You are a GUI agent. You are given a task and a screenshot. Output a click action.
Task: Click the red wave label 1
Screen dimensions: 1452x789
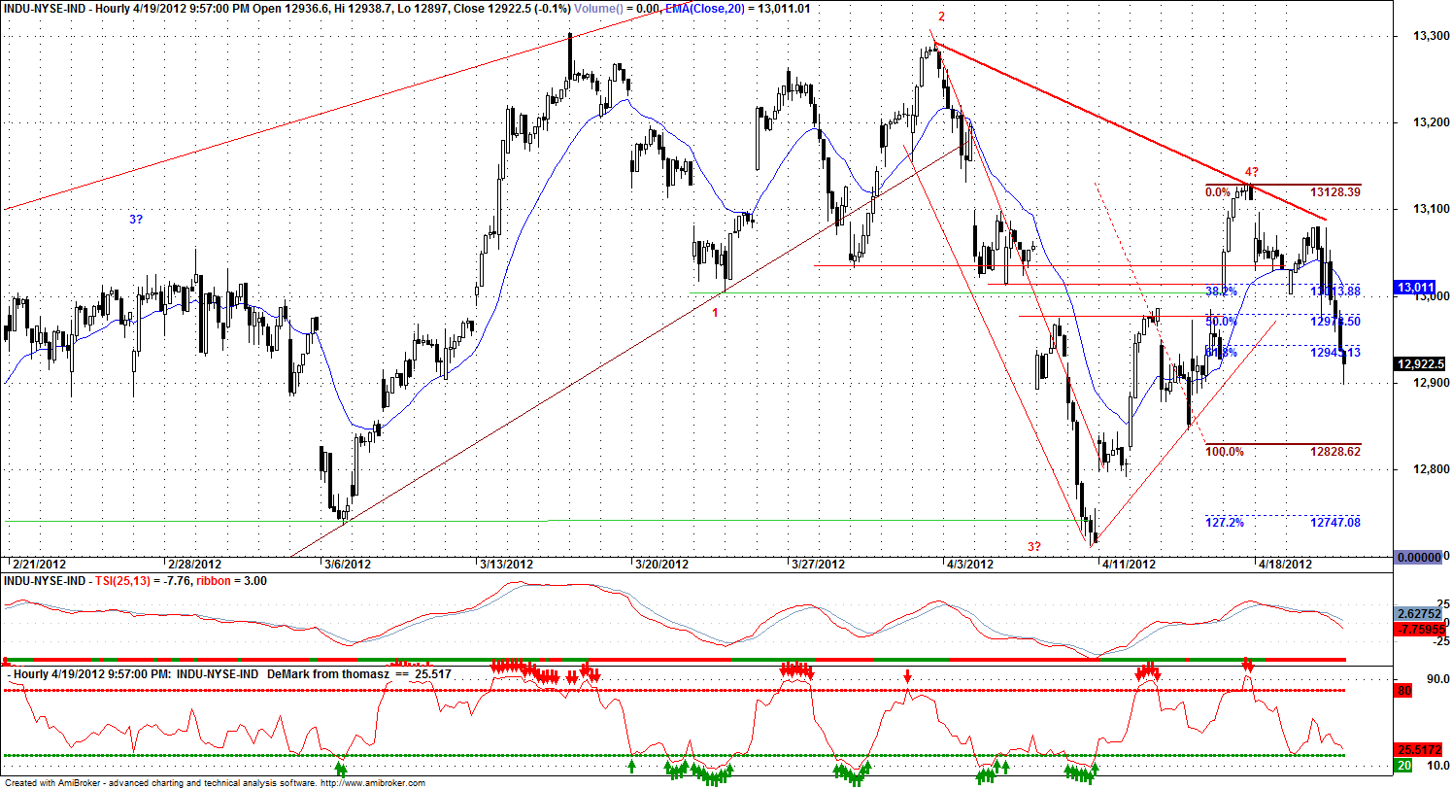(715, 313)
